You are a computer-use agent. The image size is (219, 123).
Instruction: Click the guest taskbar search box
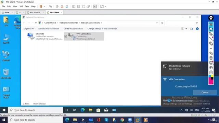tap(36, 110)
